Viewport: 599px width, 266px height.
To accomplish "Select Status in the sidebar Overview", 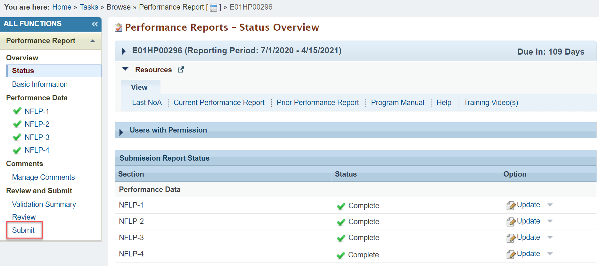I will tap(54, 71).
